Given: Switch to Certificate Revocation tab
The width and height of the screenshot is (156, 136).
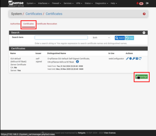Looking at the screenshot, I should click(47, 24).
